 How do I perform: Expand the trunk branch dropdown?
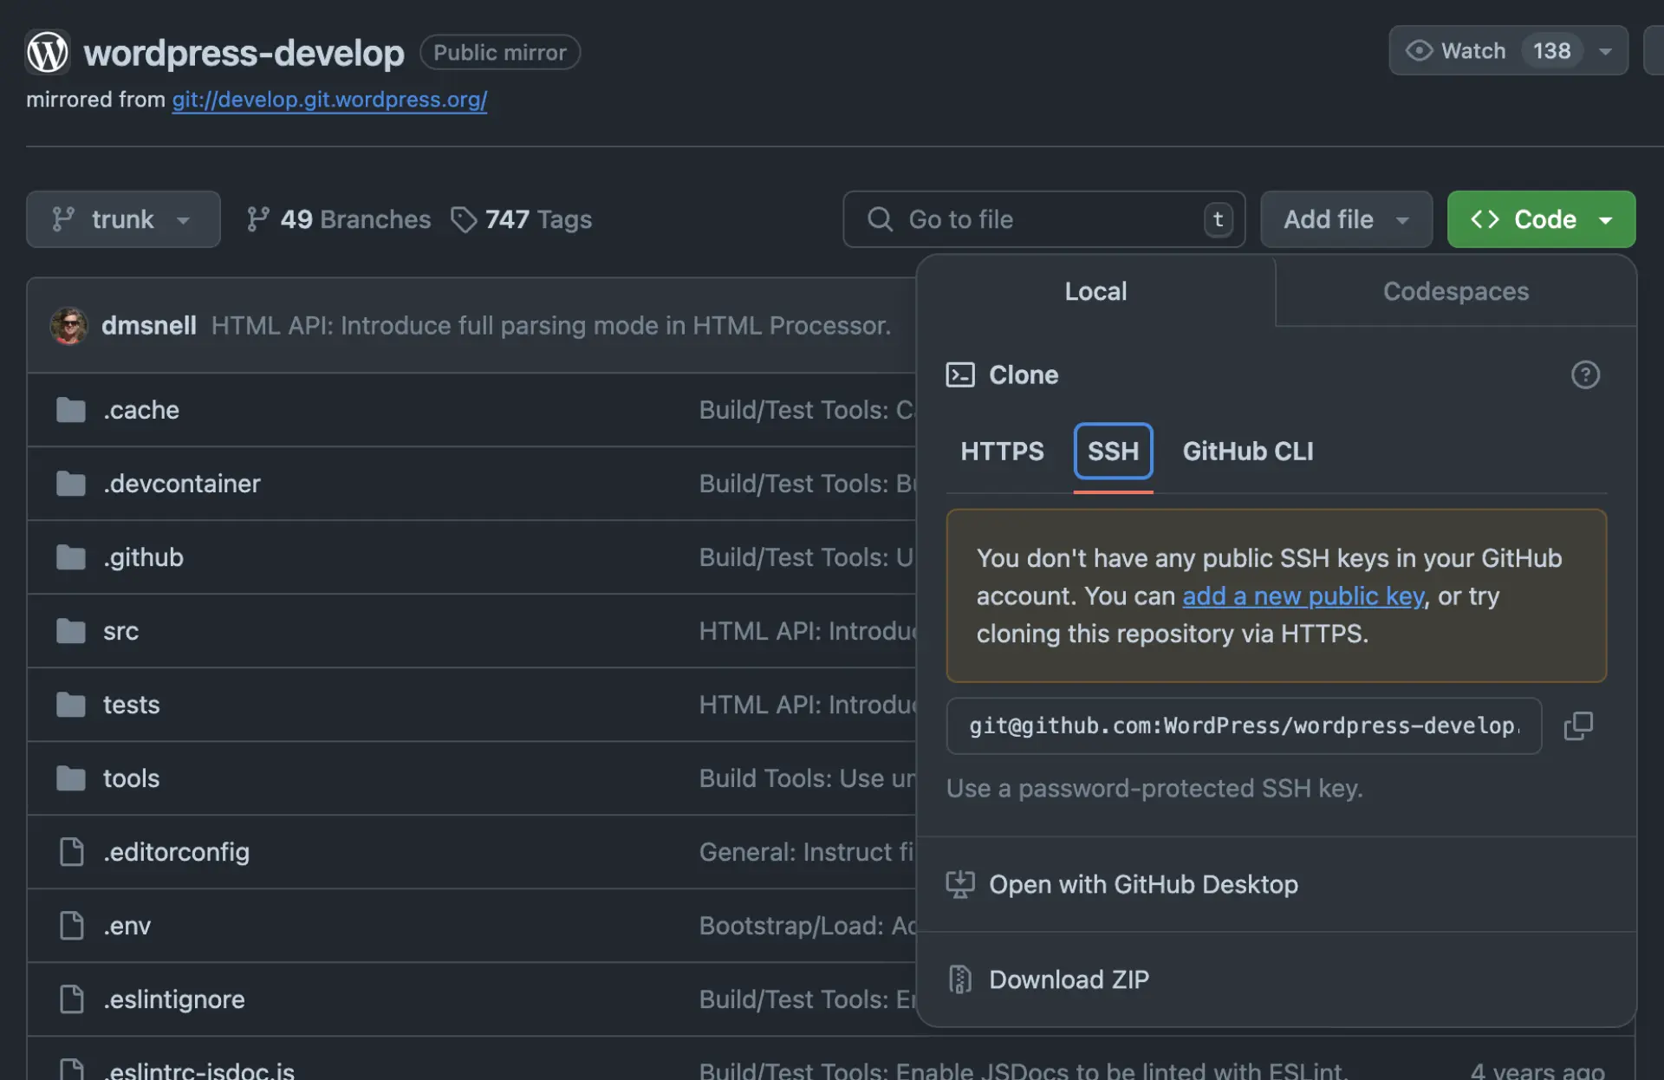click(x=123, y=219)
